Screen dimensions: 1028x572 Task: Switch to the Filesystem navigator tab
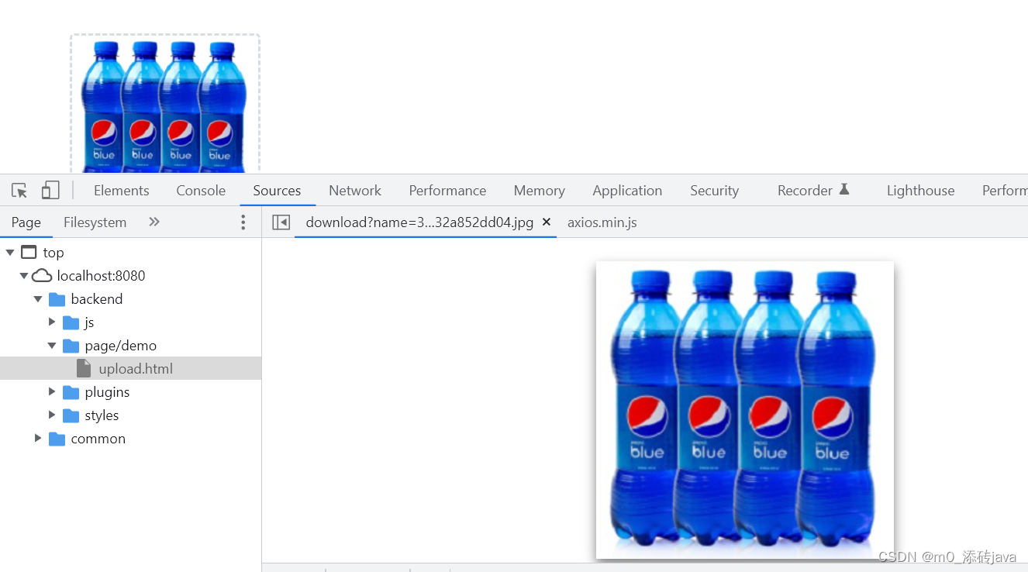point(95,222)
